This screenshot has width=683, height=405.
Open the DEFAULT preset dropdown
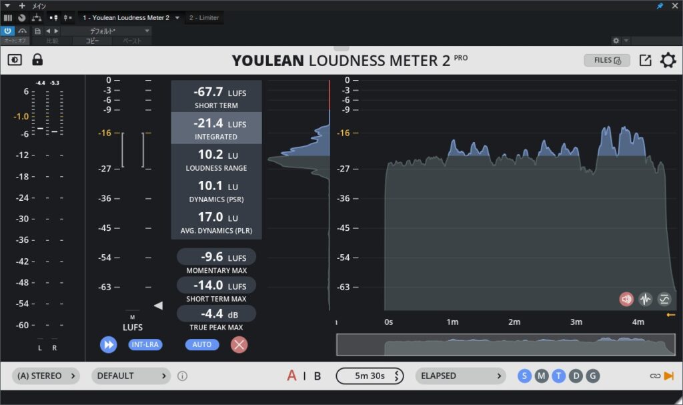[x=131, y=376]
